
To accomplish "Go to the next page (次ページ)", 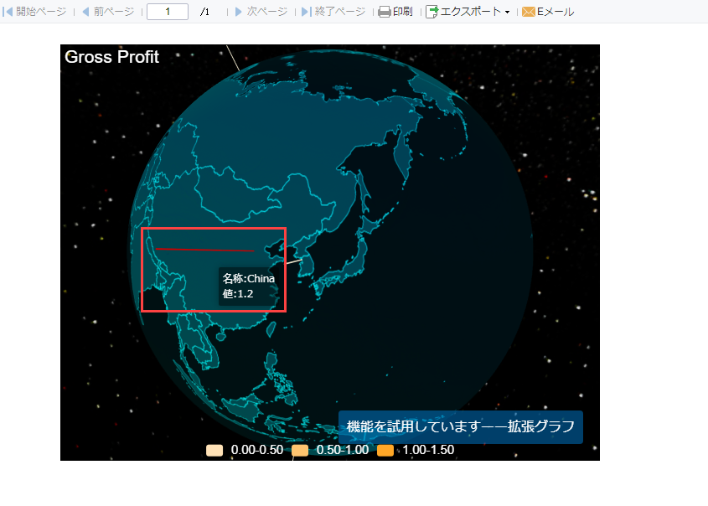I will pos(261,12).
